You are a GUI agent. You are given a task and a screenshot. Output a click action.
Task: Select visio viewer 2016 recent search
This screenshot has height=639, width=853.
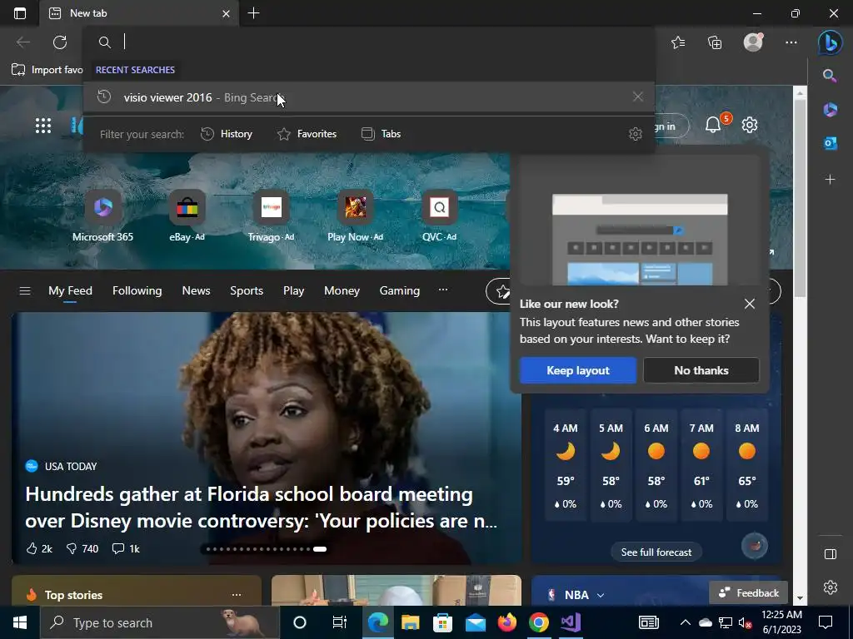(368, 97)
